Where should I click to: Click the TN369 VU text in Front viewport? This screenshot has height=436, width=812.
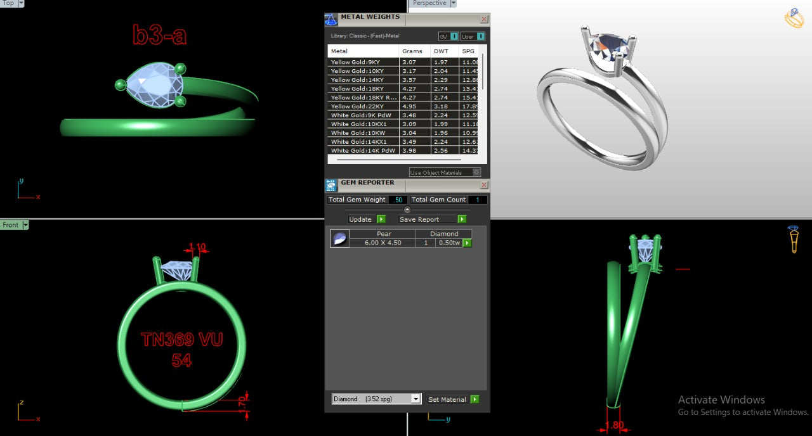[x=182, y=340]
